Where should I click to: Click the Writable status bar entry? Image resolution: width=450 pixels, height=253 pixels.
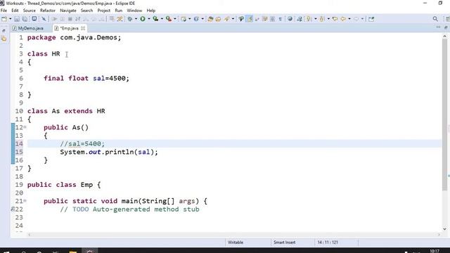[x=236, y=242]
